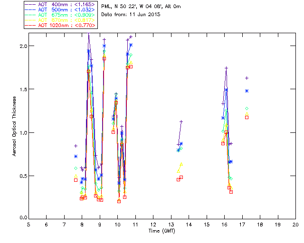
Task: Select the yellow dashed line sample in legend
Action: pos(30,20)
